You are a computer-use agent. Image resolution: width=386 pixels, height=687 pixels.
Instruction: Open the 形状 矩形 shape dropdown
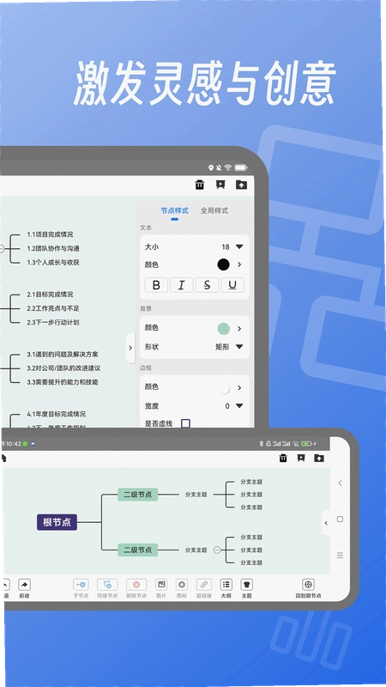[x=229, y=347]
